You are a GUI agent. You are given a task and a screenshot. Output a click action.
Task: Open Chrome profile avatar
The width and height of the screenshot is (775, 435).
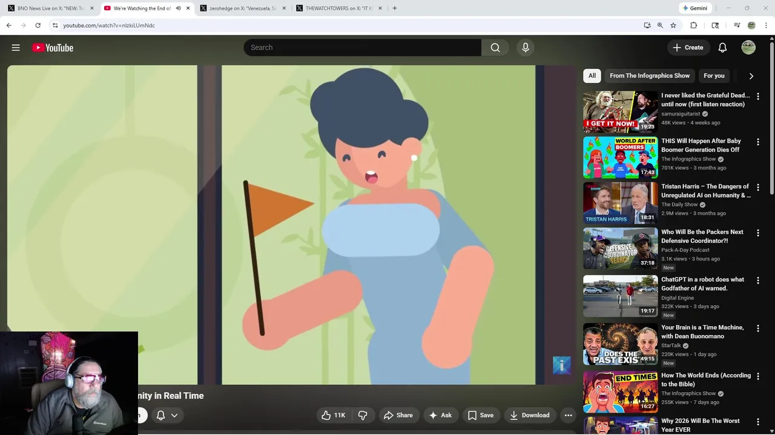[751, 25]
